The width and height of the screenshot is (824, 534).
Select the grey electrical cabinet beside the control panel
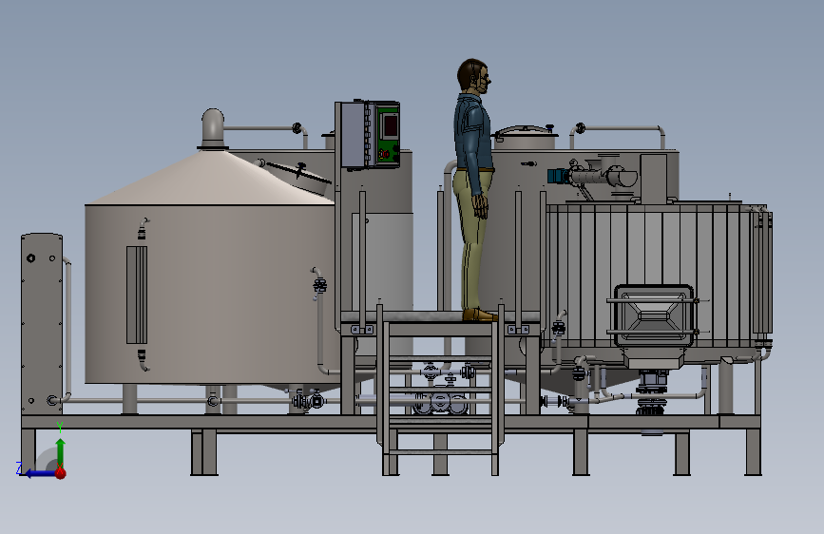click(355, 135)
